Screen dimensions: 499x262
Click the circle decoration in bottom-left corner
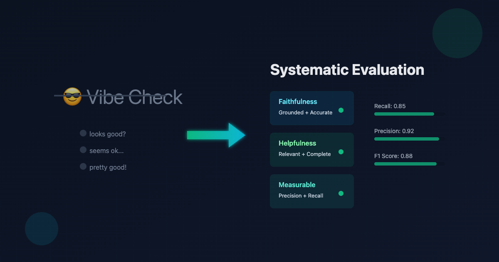point(41,229)
